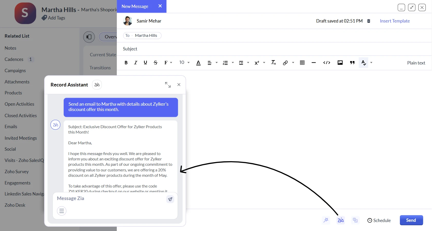Click the indent icon
The image size is (433, 231).
coord(241,63)
